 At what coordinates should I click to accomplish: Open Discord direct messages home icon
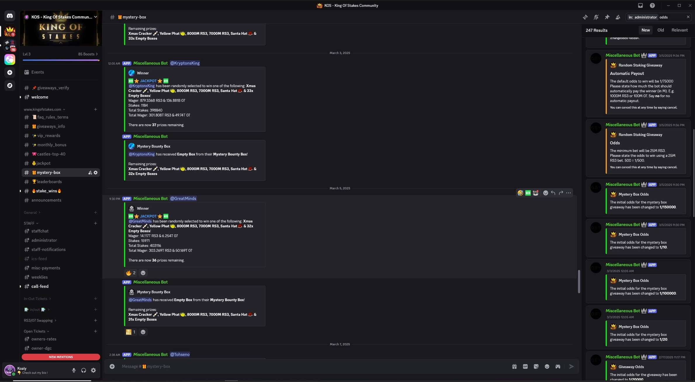click(x=10, y=16)
